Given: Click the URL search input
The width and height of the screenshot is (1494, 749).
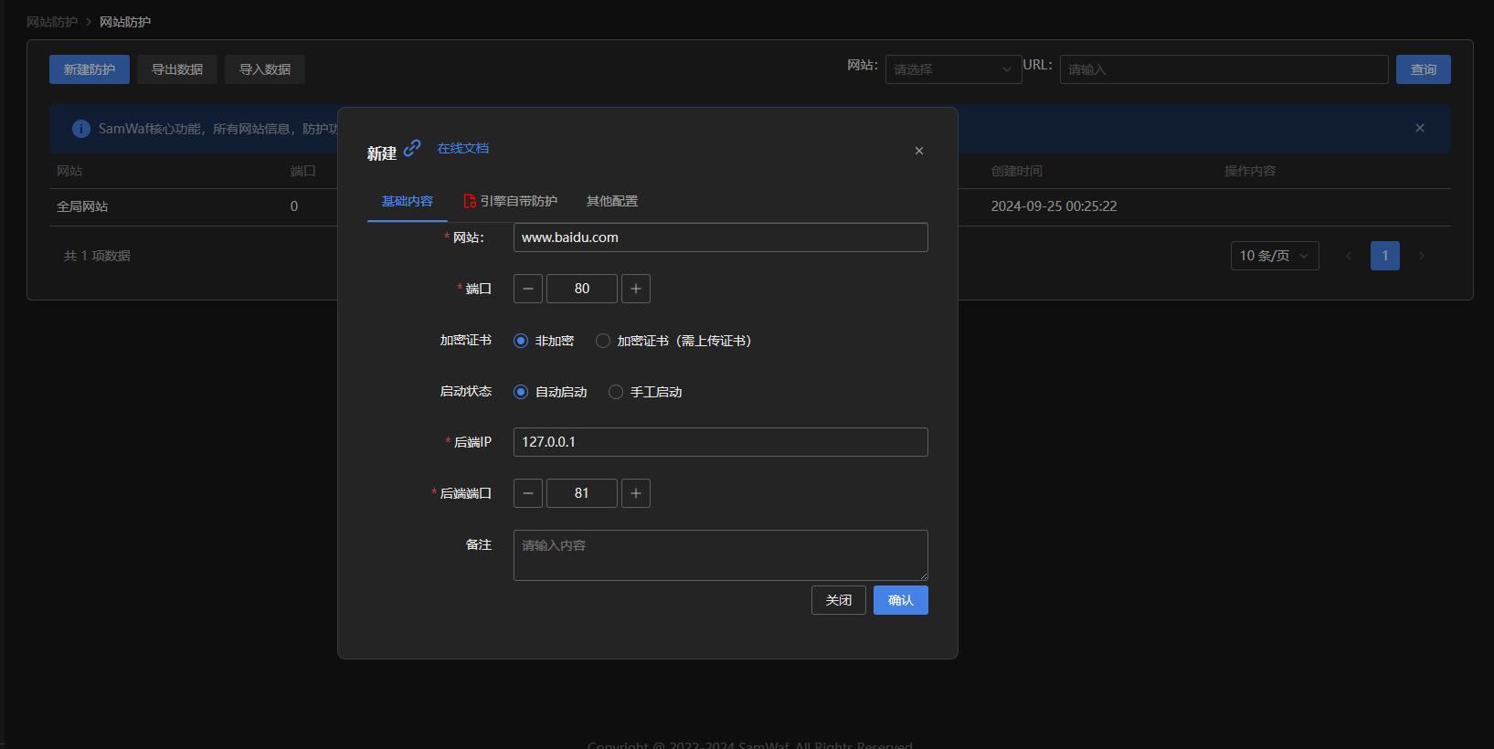Looking at the screenshot, I should click(1224, 69).
